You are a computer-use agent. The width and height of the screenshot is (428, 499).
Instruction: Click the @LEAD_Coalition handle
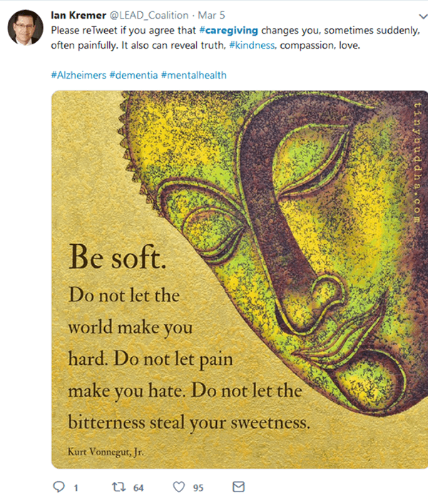(x=149, y=15)
